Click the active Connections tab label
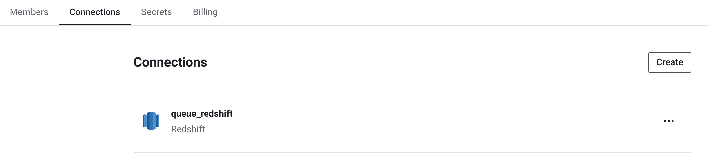Viewport: 709px width, 159px height. click(95, 12)
